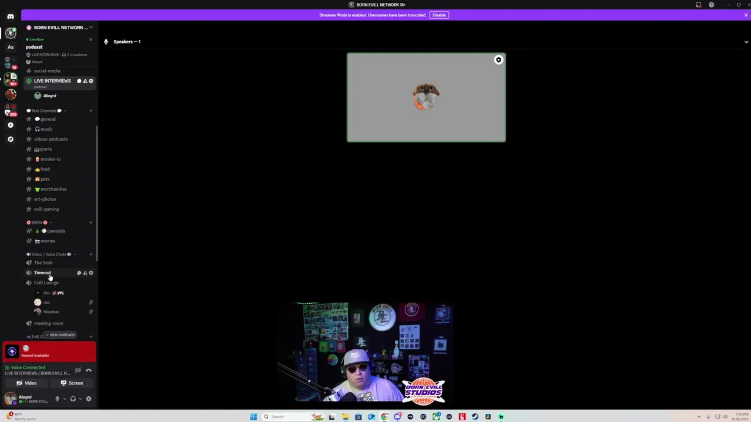Open User Settings gear at bottom

click(x=89, y=399)
